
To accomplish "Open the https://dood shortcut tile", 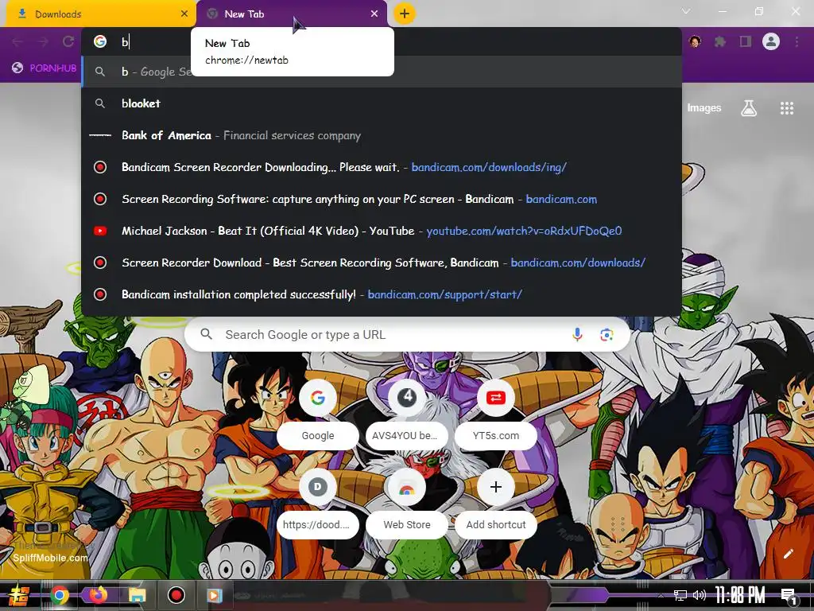I will click(318, 503).
